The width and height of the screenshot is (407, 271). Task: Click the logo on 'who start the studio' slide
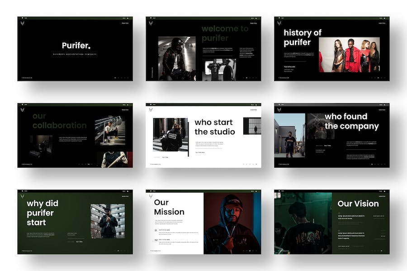(x=150, y=109)
